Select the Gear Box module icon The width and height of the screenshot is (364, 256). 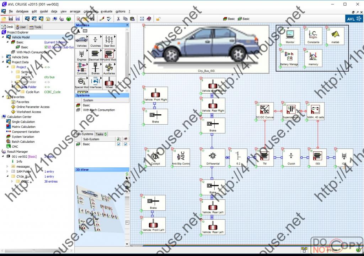109,41
